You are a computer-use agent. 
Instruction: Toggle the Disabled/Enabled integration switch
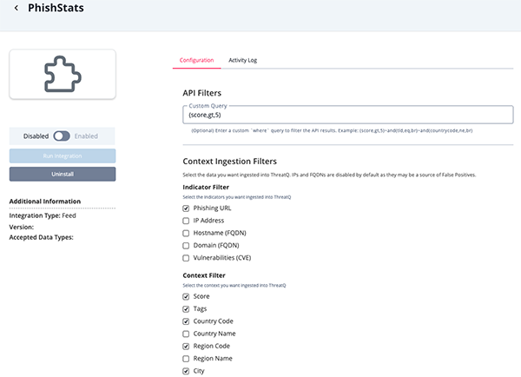coord(62,136)
